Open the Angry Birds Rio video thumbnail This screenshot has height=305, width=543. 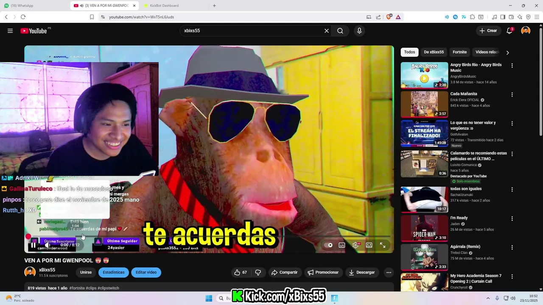tap(424, 75)
